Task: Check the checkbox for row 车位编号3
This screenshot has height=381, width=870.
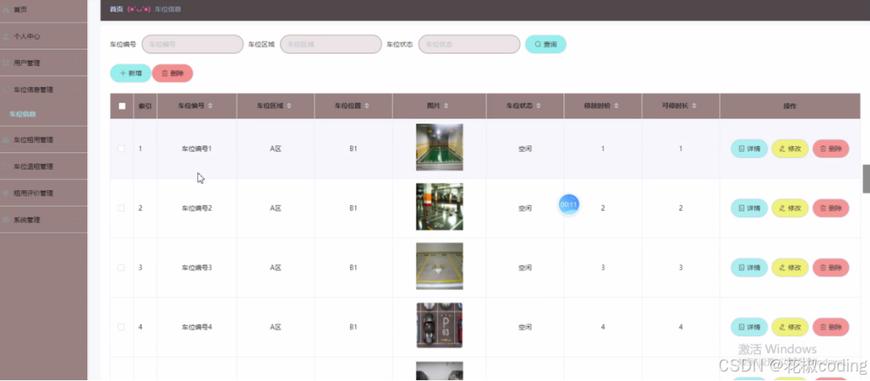Action: (122, 267)
